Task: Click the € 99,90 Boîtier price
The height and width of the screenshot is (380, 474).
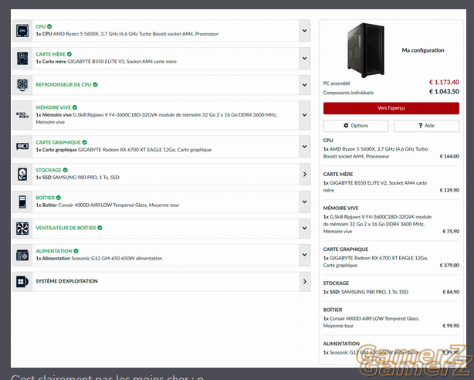Action: coord(451,326)
